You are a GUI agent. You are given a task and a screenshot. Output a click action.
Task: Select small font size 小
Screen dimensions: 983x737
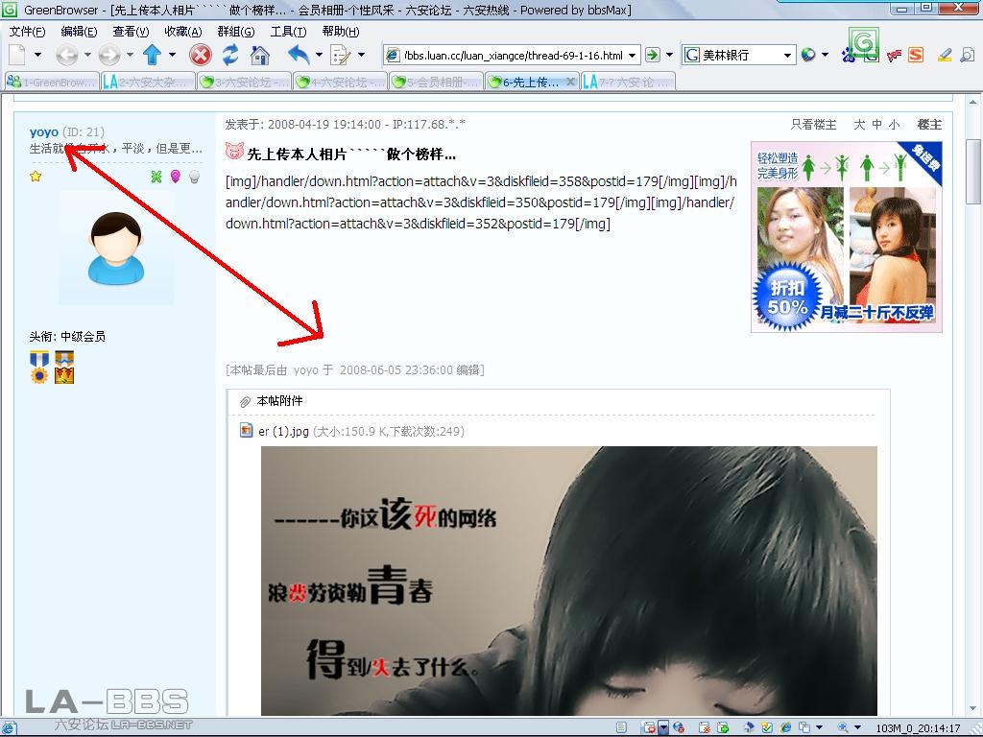(894, 125)
